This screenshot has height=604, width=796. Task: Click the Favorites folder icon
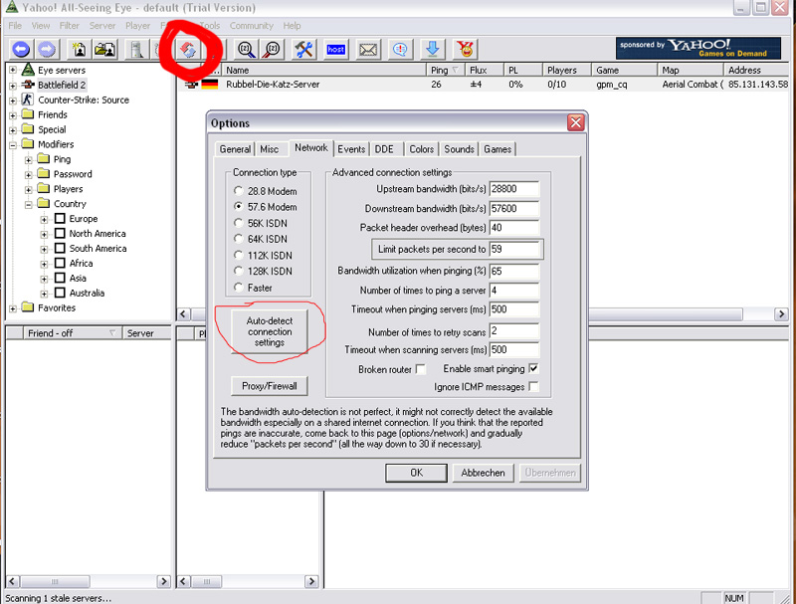28,307
